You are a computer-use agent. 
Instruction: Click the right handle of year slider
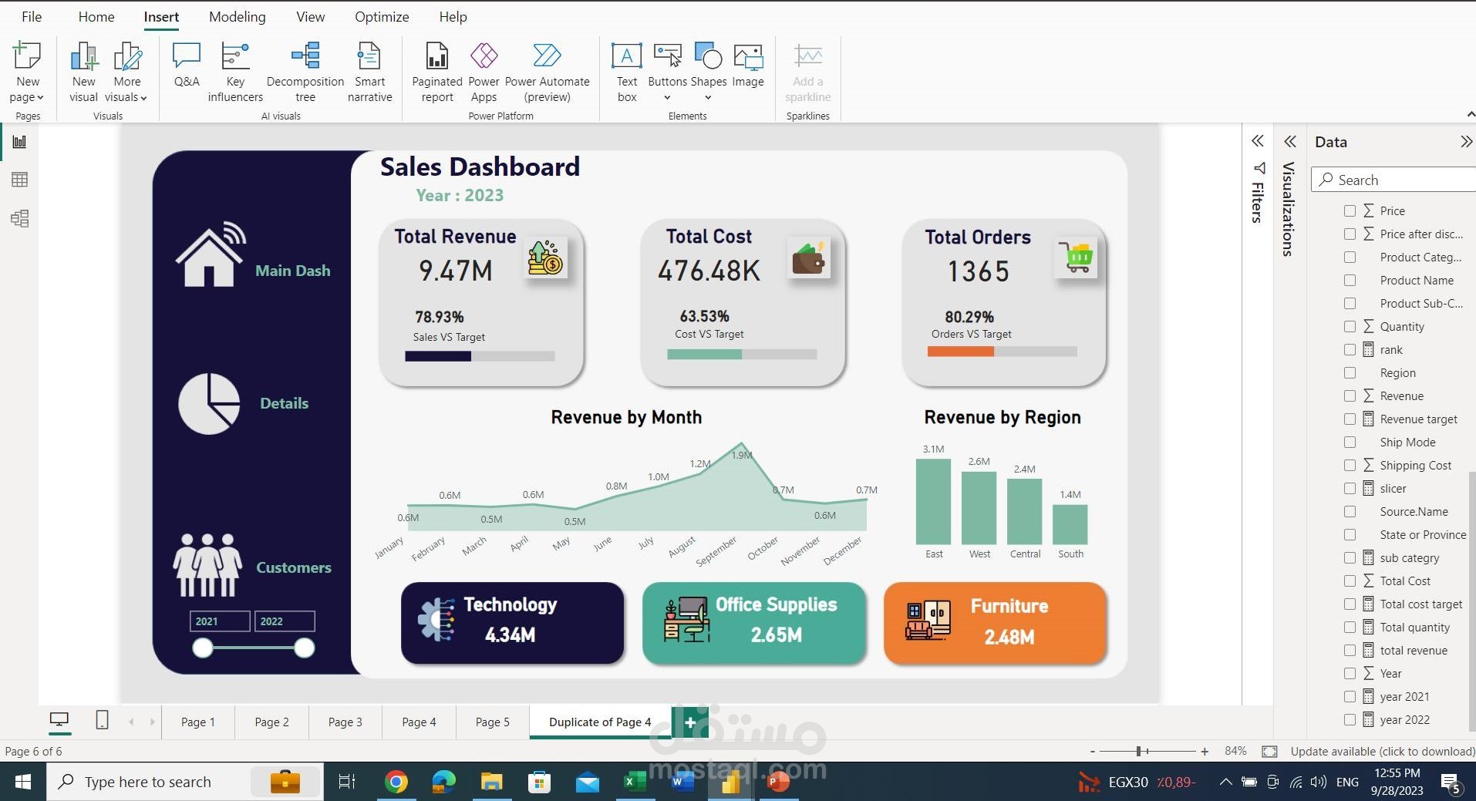pos(305,648)
